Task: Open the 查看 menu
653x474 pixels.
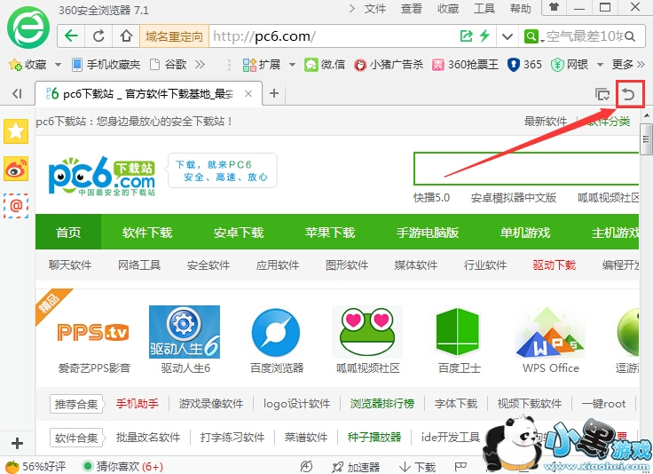Action: point(412,9)
